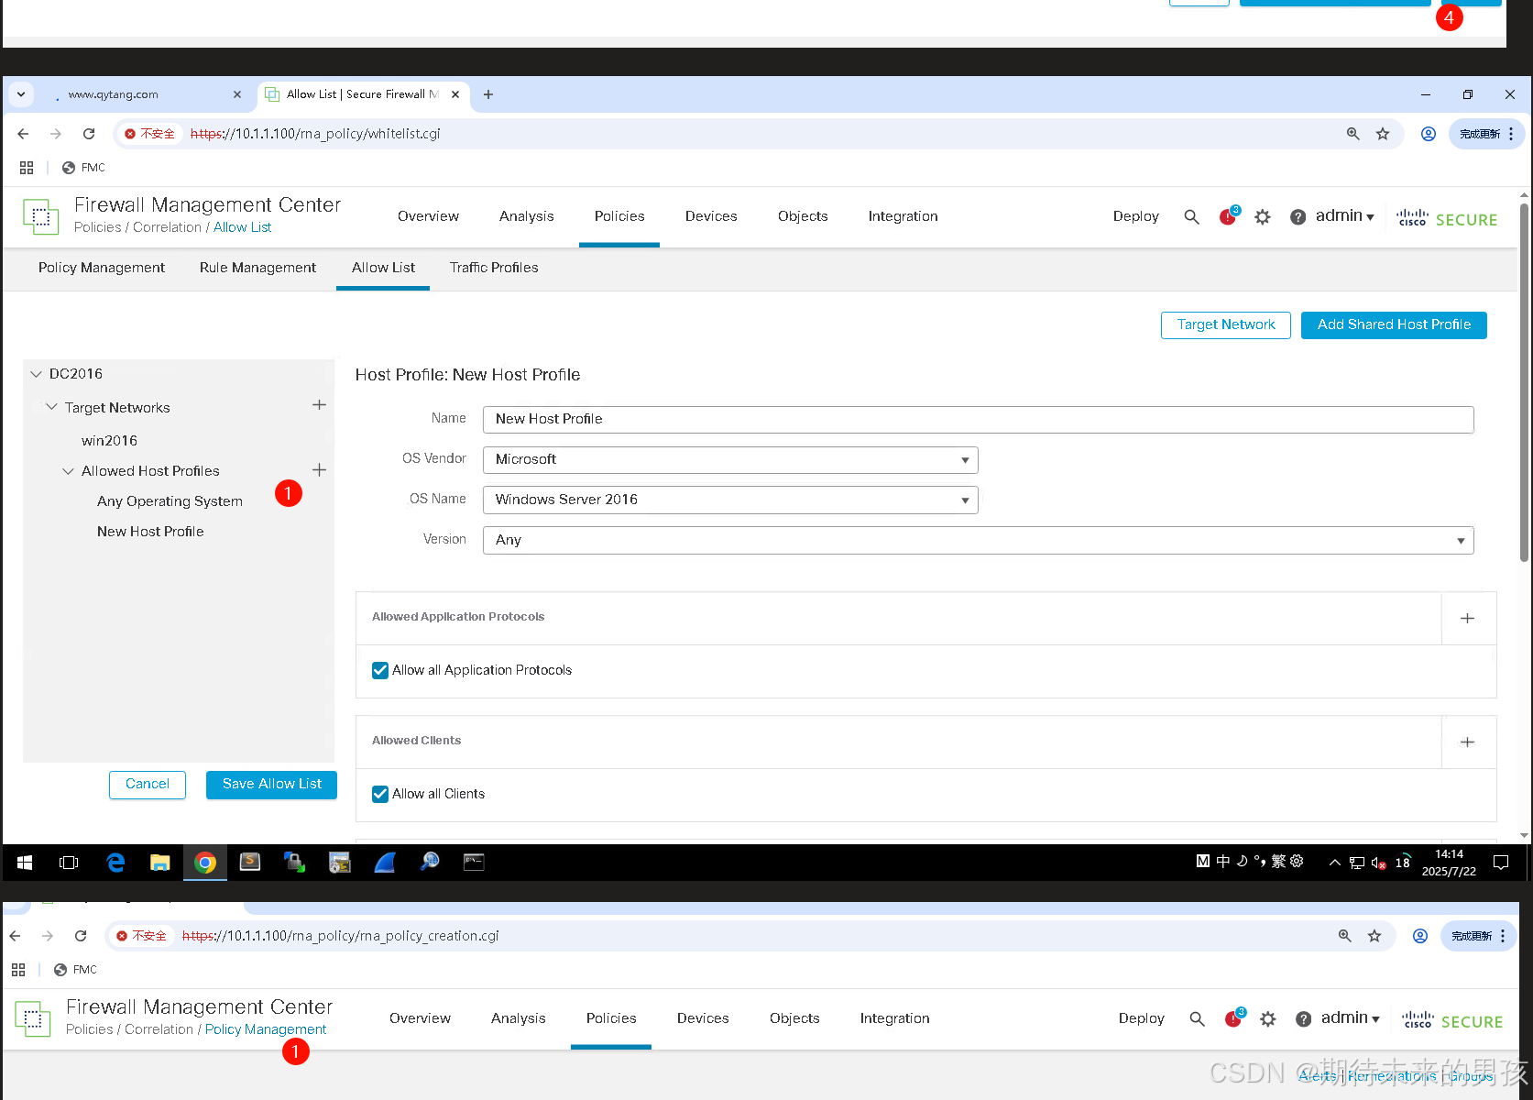Open the command prompt icon on the taskbar
1533x1100 pixels.
click(x=474, y=863)
